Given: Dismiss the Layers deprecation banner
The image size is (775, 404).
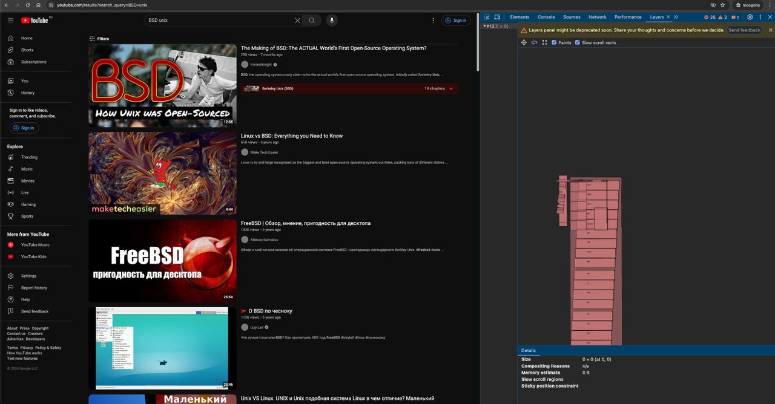Looking at the screenshot, I should click(x=770, y=30).
